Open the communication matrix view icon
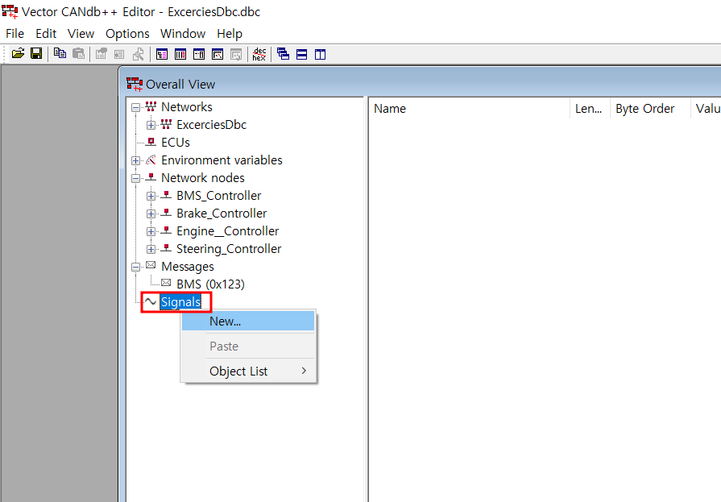 click(199, 54)
